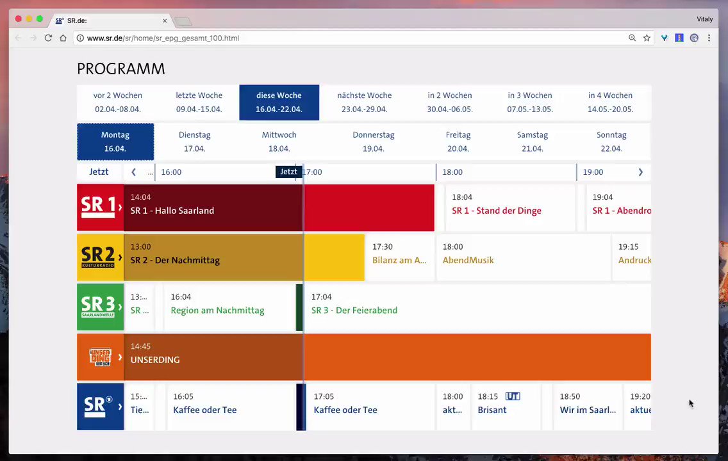Select the 'vor 2 Wochen' week tab

tap(118, 102)
